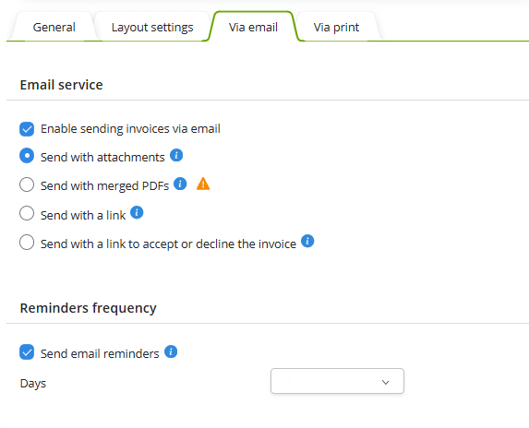Viewport: 529px width, 428px height.
Task: Go to the Via print tab
Action: (x=336, y=27)
